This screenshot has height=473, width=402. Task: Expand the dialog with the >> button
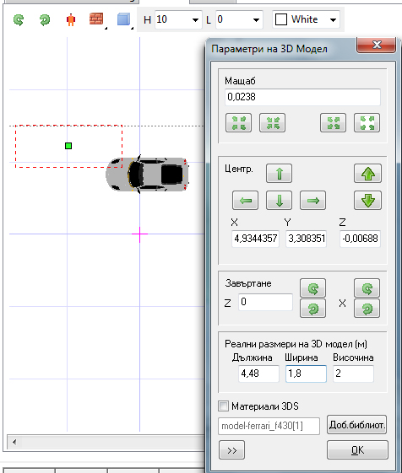point(232,449)
